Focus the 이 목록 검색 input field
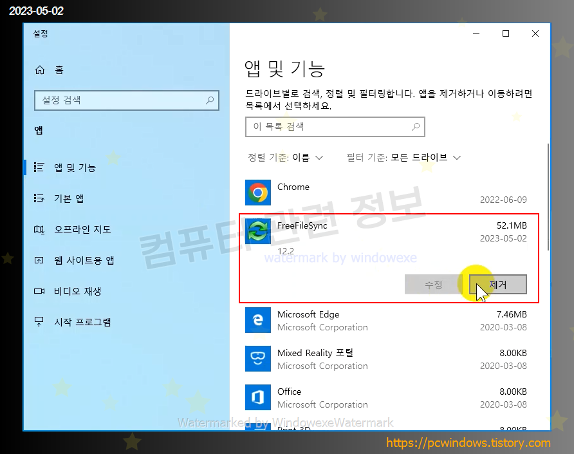Image resolution: width=574 pixels, height=454 pixels. [335, 127]
